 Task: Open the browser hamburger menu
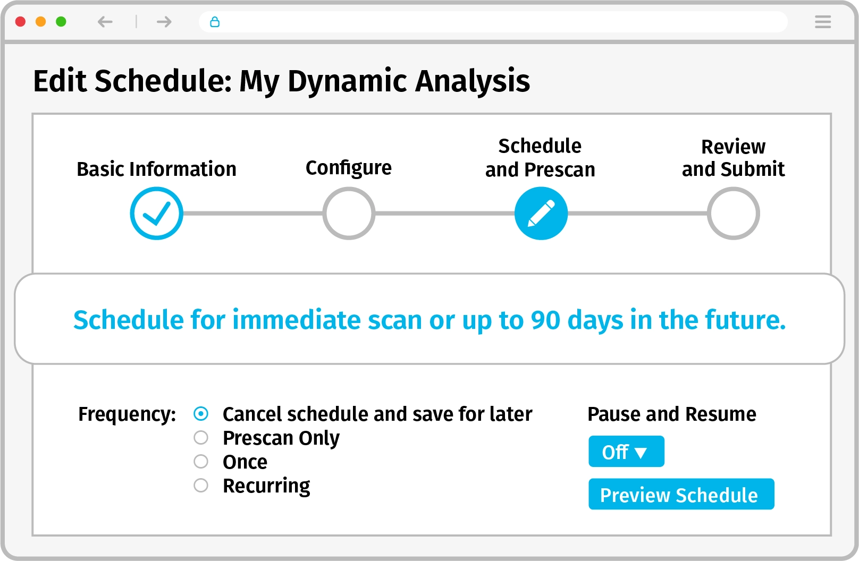click(x=823, y=22)
